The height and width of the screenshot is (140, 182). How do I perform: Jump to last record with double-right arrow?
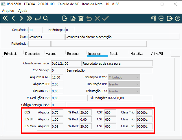point(29,18)
